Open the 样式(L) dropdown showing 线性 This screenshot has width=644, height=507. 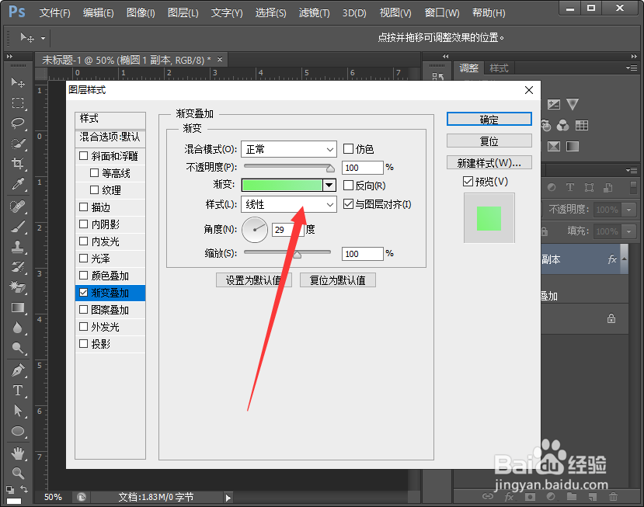pos(289,204)
